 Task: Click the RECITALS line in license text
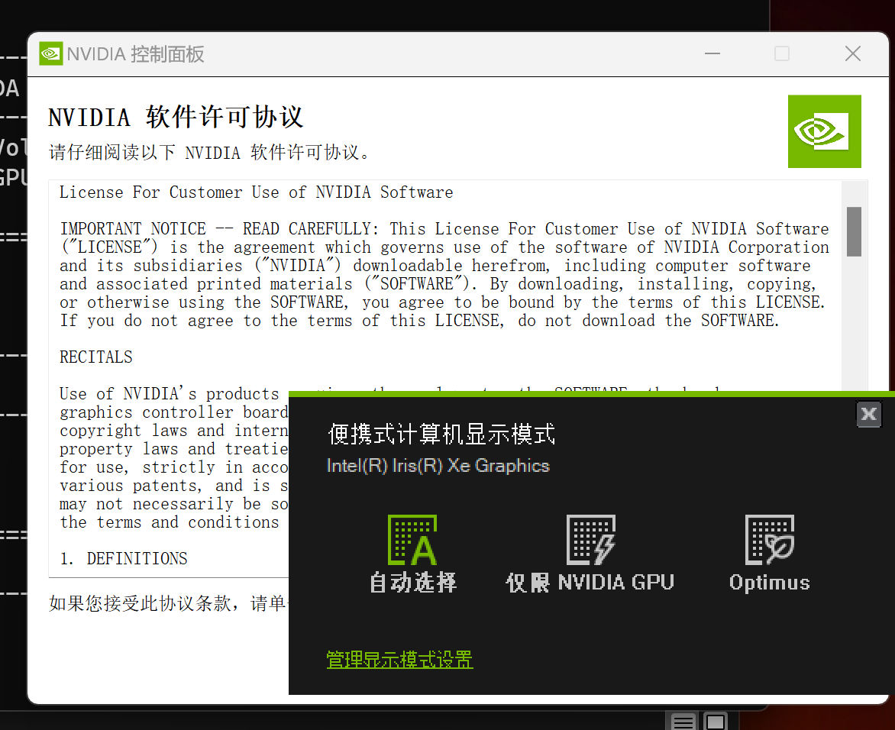tap(96, 357)
